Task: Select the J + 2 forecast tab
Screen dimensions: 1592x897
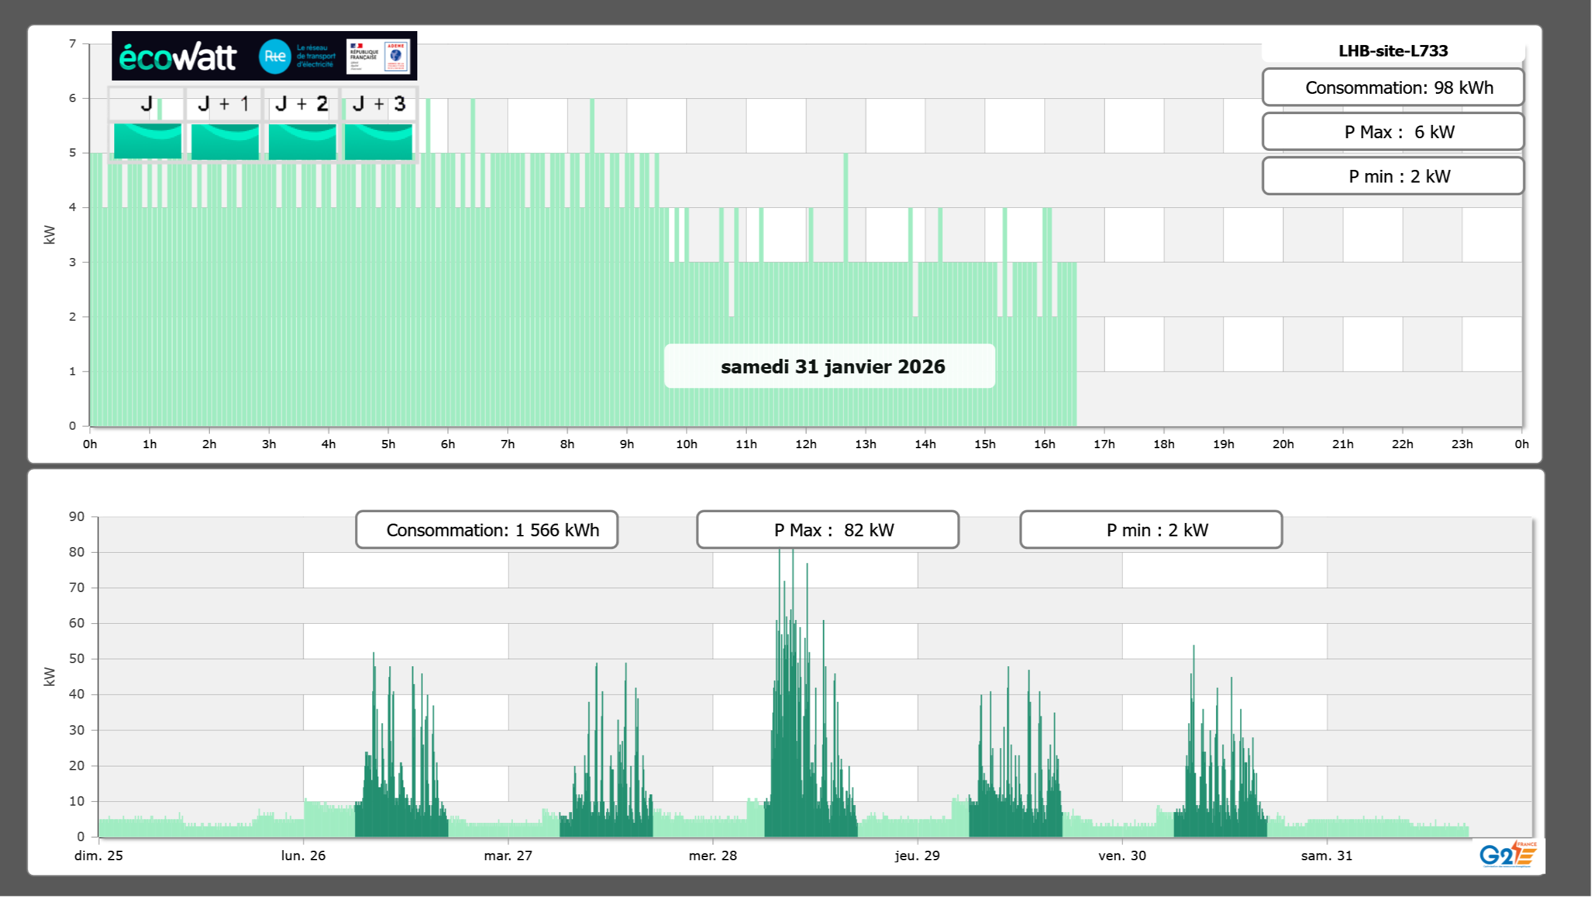Action: click(302, 104)
